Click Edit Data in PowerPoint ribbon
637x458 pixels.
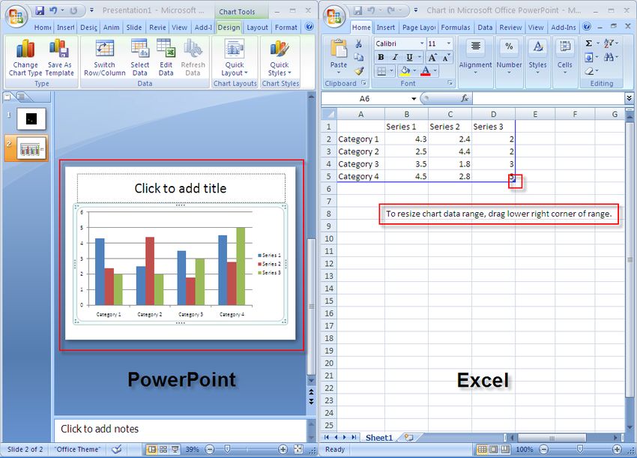point(166,58)
